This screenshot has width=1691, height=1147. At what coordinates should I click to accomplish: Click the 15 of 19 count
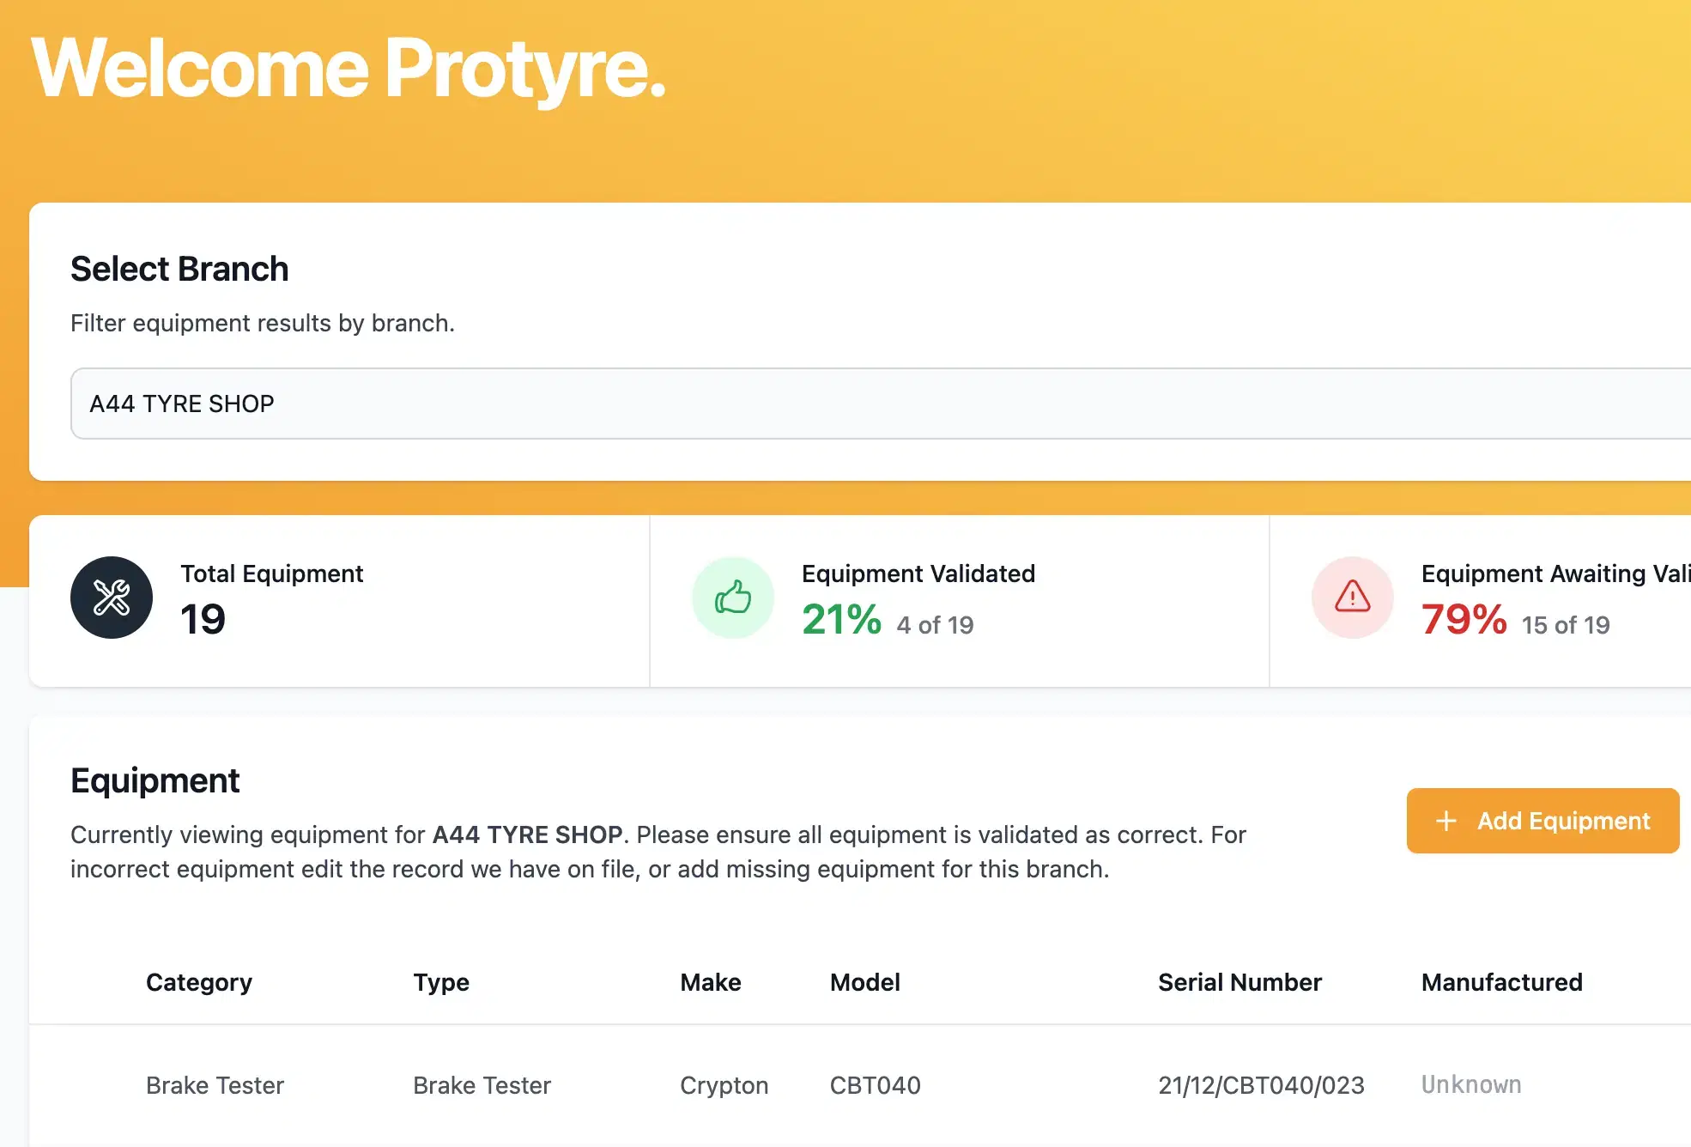tap(1566, 625)
